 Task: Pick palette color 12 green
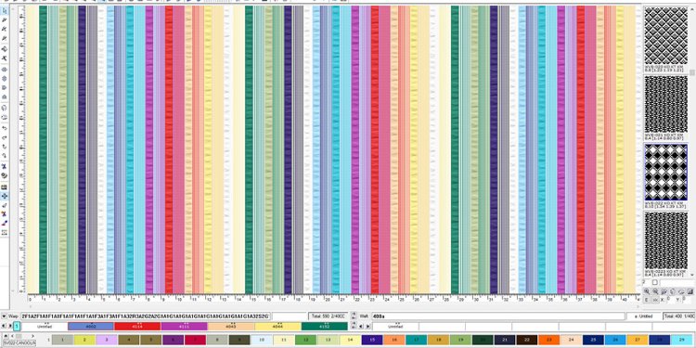(x=305, y=340)
